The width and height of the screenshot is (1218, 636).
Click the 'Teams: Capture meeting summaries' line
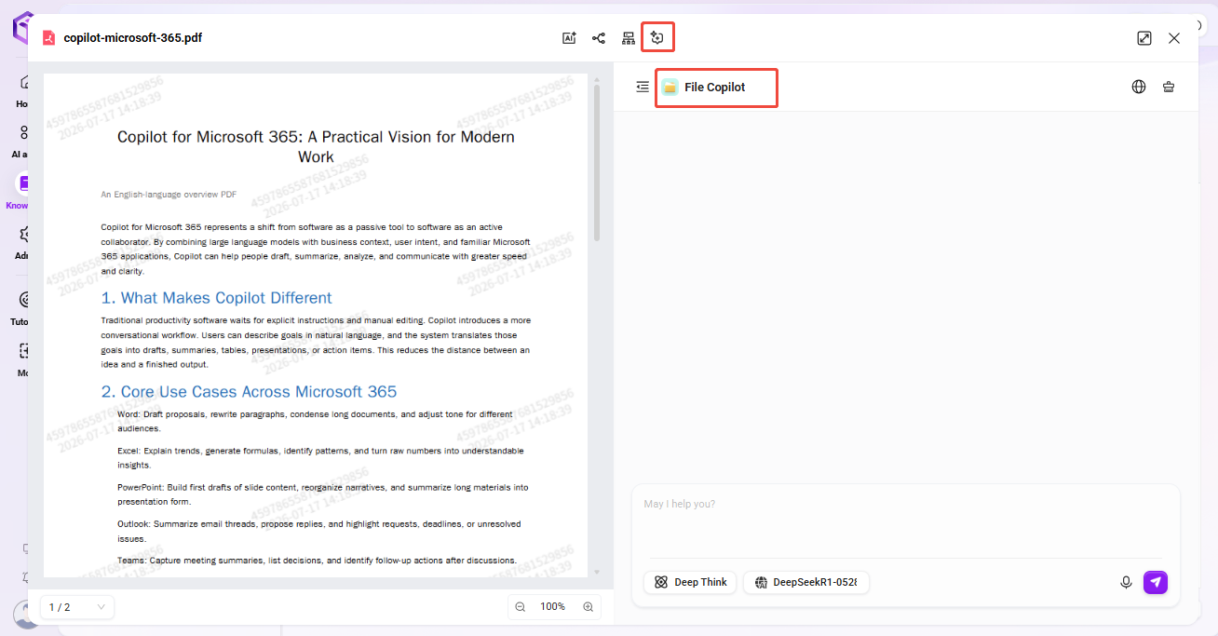[x=317, y=561]
